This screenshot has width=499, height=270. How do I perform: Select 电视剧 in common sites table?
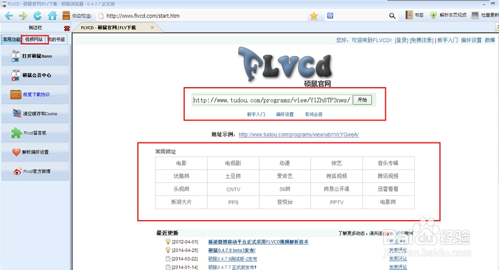(233, 163)
